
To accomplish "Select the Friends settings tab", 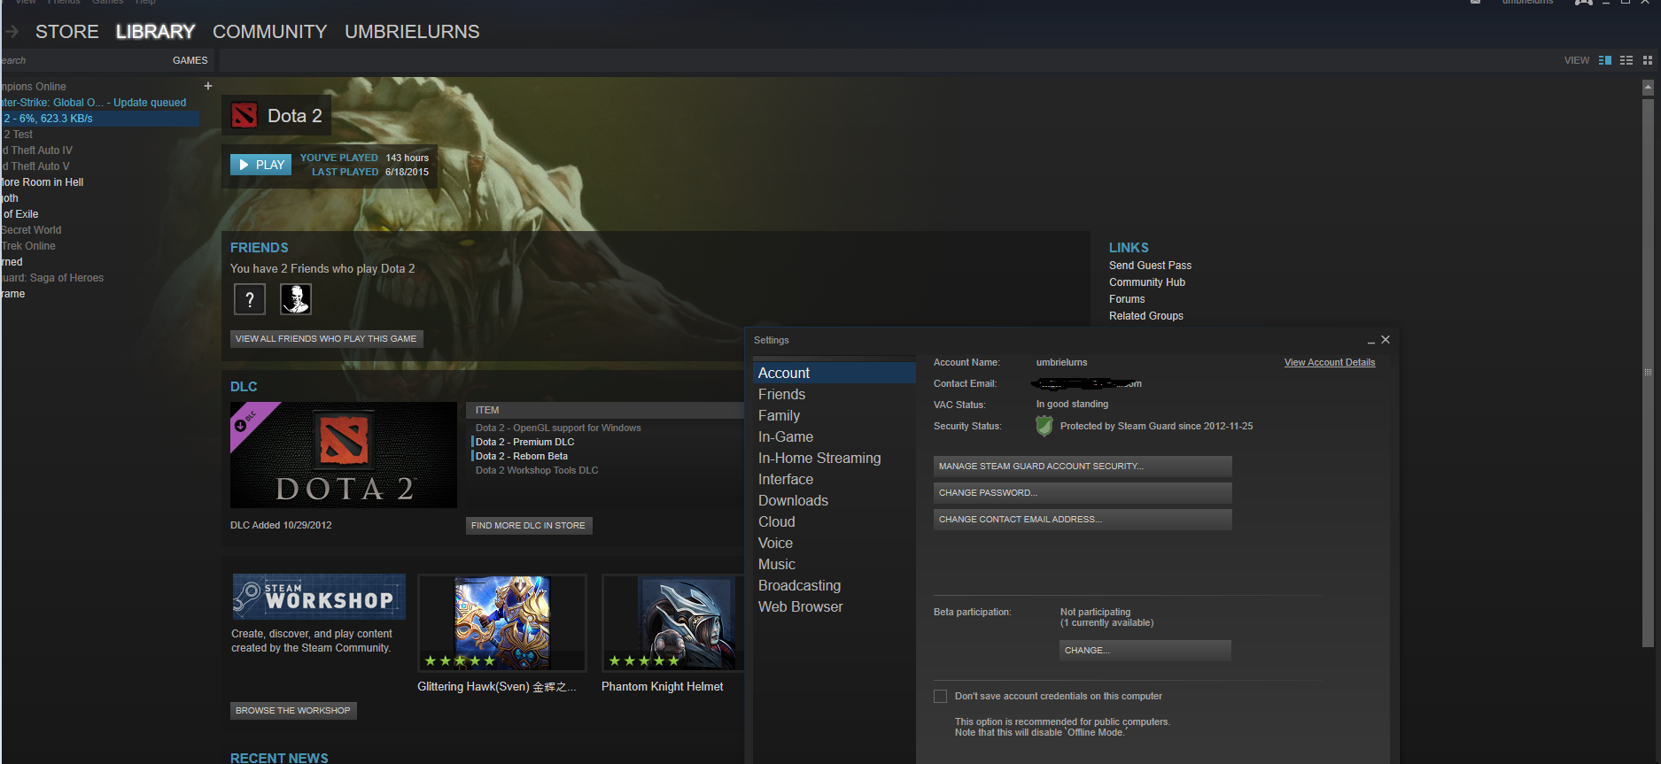I will point(834,394).
